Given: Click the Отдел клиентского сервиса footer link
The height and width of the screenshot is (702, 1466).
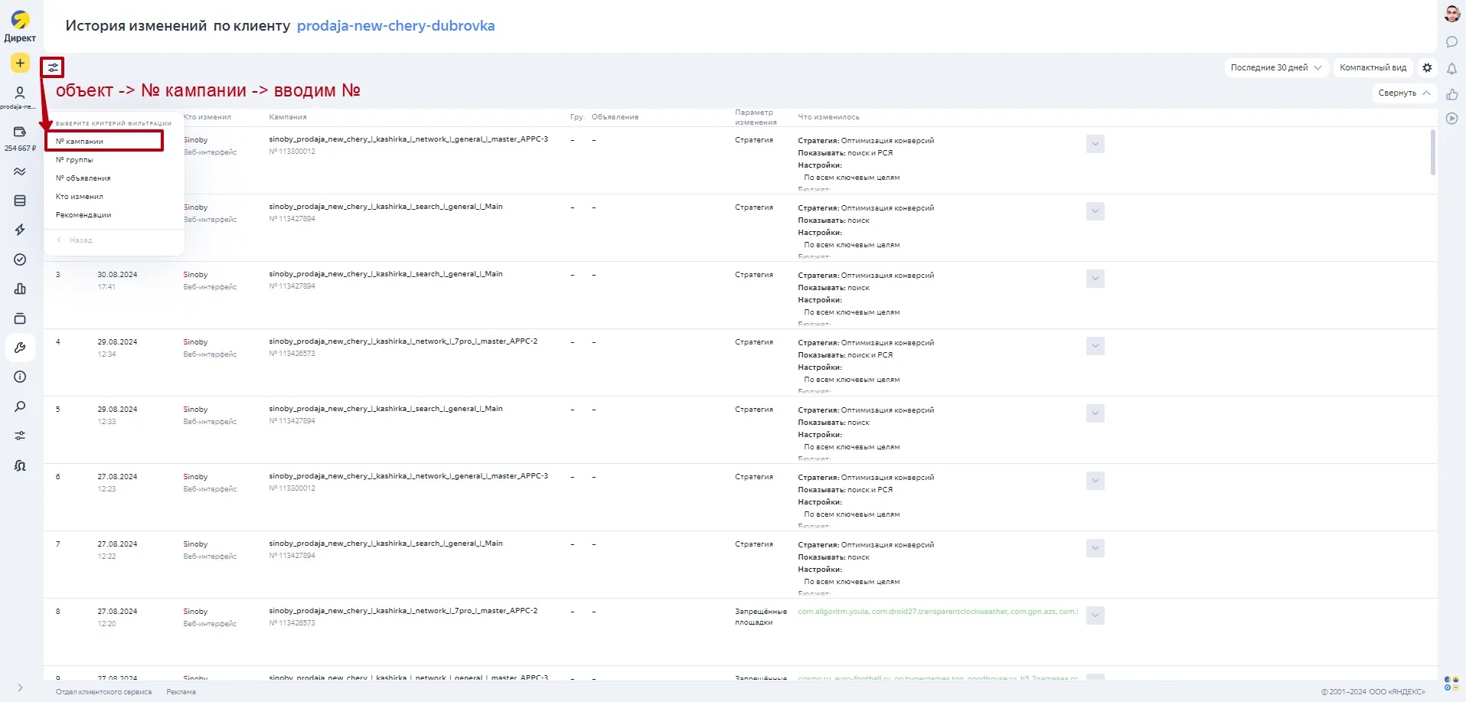Looking at the screenshot, I should tap(103, 692).
